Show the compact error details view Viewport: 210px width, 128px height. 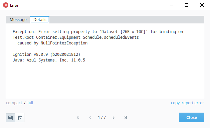[x=14, y=103]
